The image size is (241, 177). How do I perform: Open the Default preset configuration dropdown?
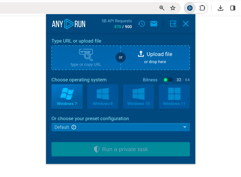point(121,127)
